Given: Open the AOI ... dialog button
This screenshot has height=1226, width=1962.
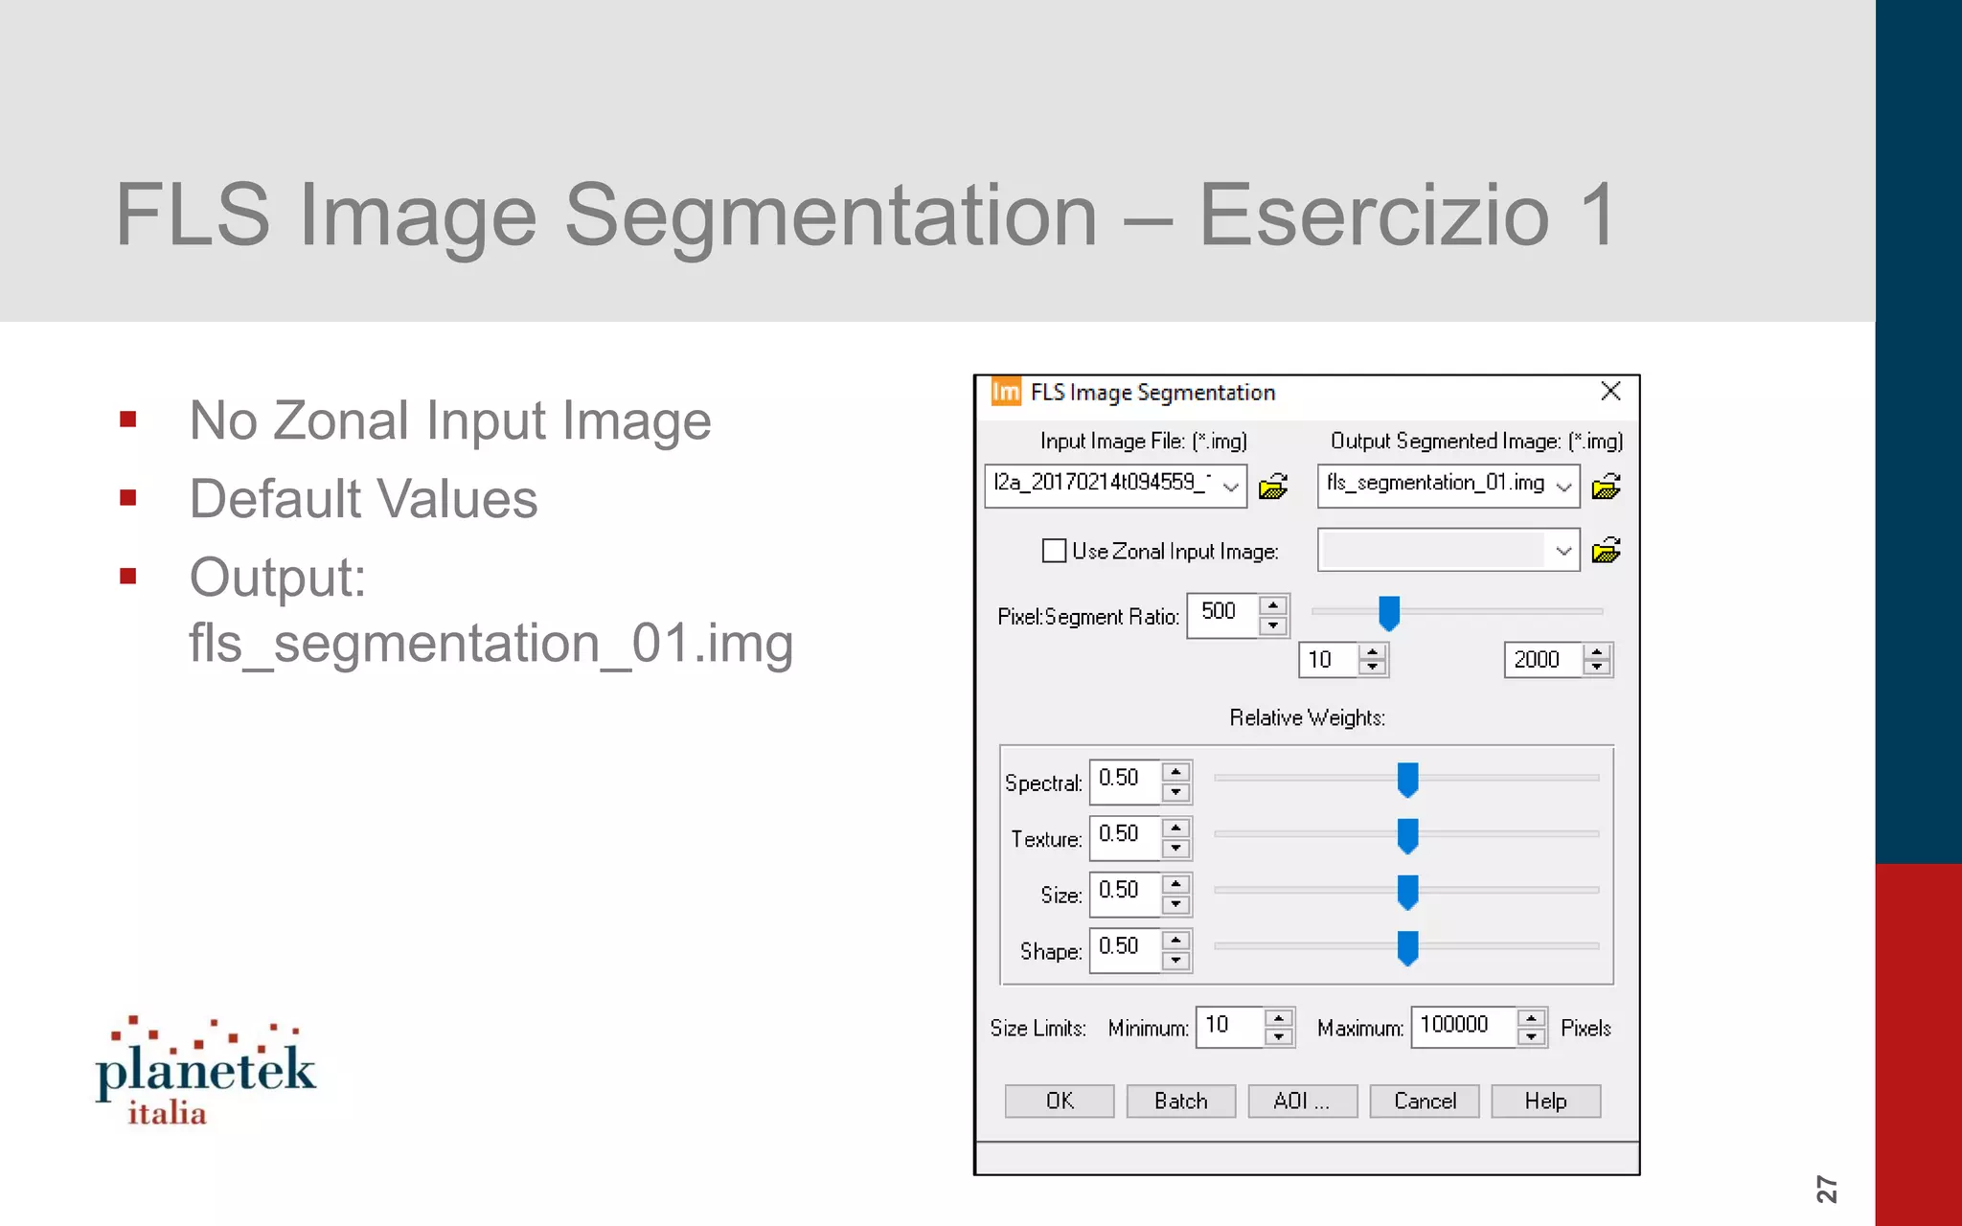Looking at the screenshot, I should 1302,1101.
